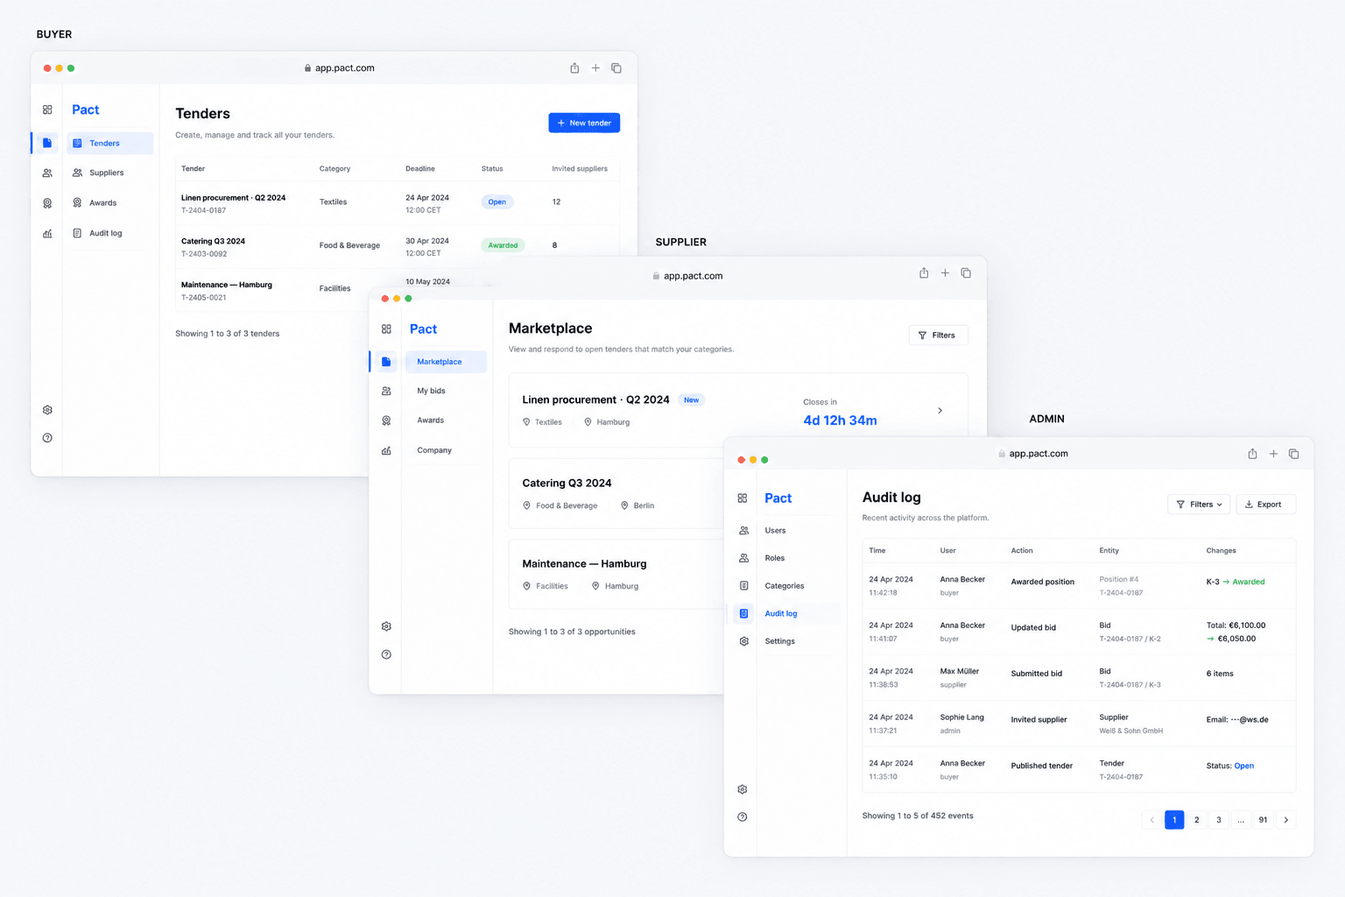Click tabs overview icon in Admin window
The height and width of the screenshot is (897, 1345).
point(1294,454)
